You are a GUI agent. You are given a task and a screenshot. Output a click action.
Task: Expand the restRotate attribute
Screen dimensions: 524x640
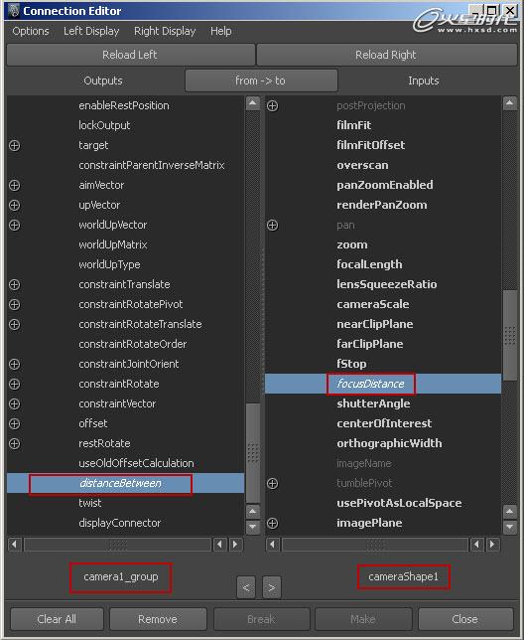14,443
